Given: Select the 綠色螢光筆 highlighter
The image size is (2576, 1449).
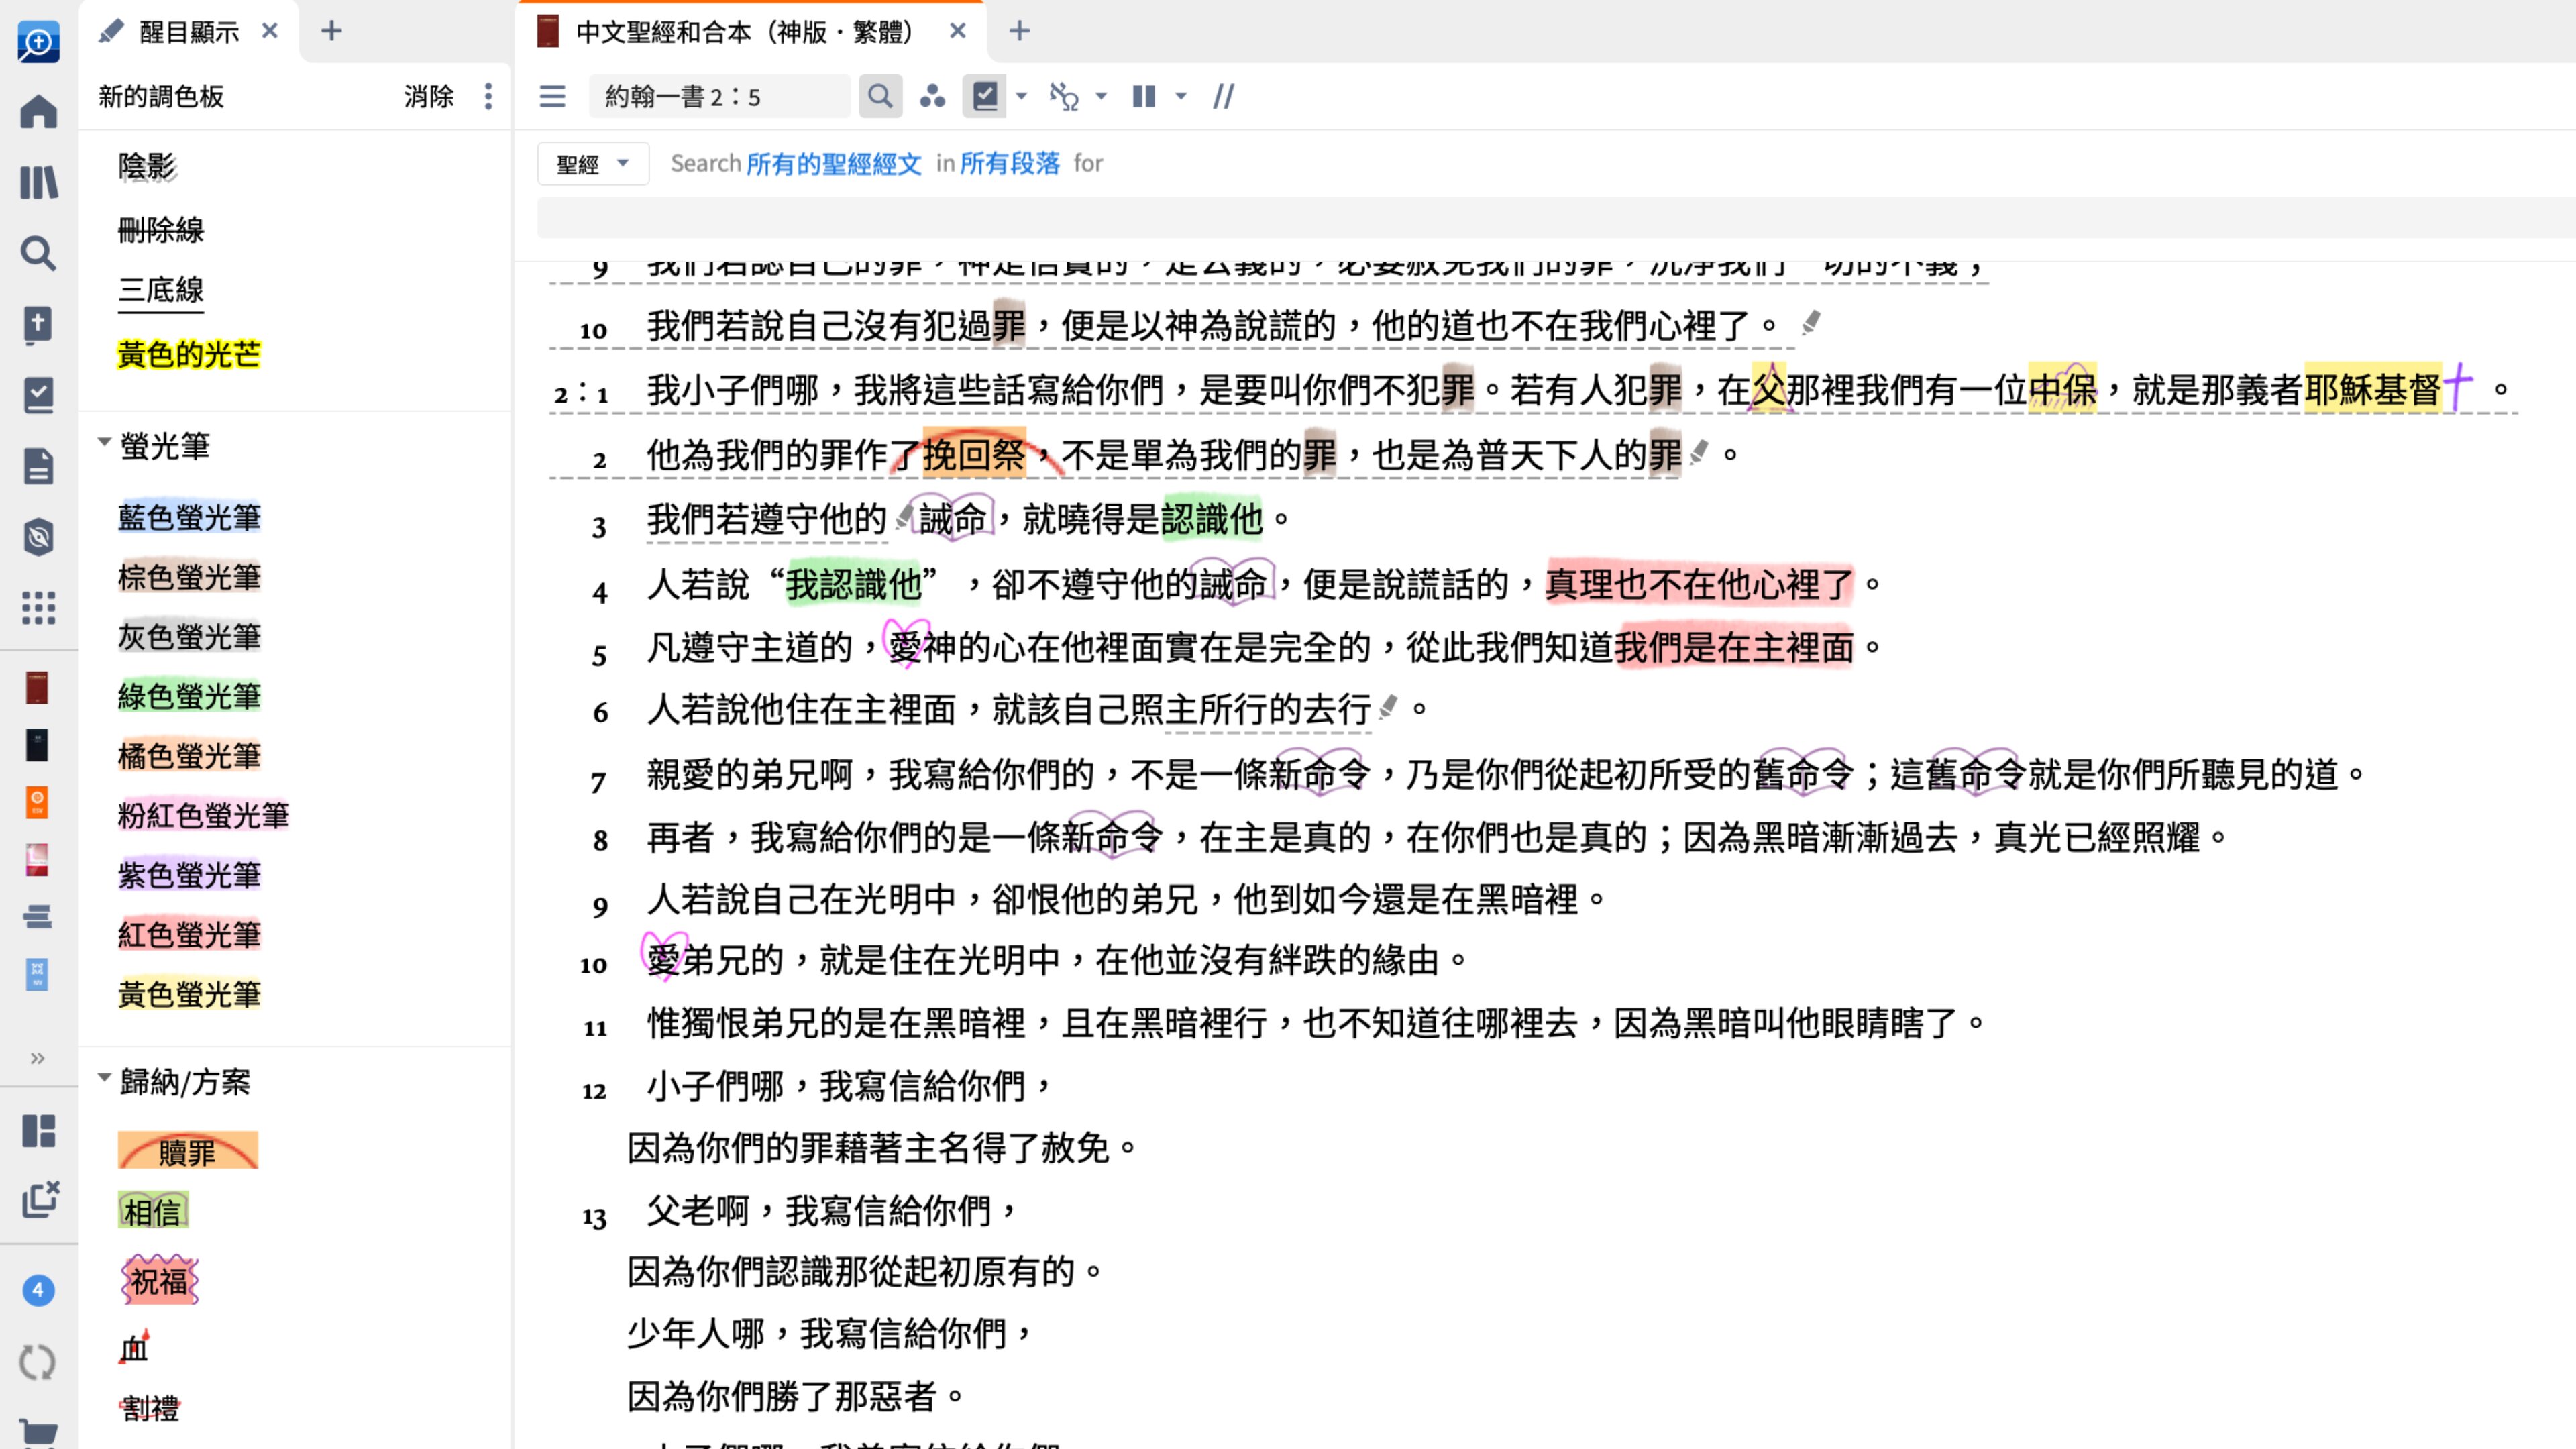Looking at the screenshot, I should 189,696.
